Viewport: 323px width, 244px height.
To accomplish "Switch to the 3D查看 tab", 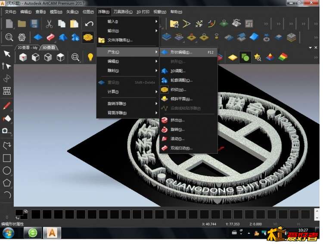I will click(x=49, y=48).
